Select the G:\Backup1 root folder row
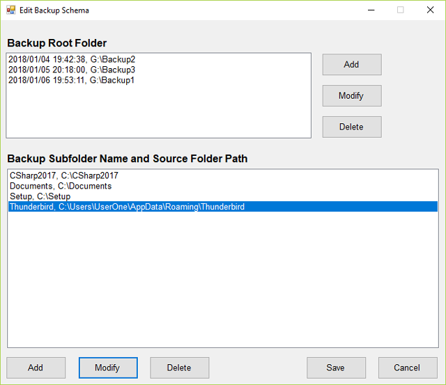Viewport: 446px width, 385px height. pos(158,80)
